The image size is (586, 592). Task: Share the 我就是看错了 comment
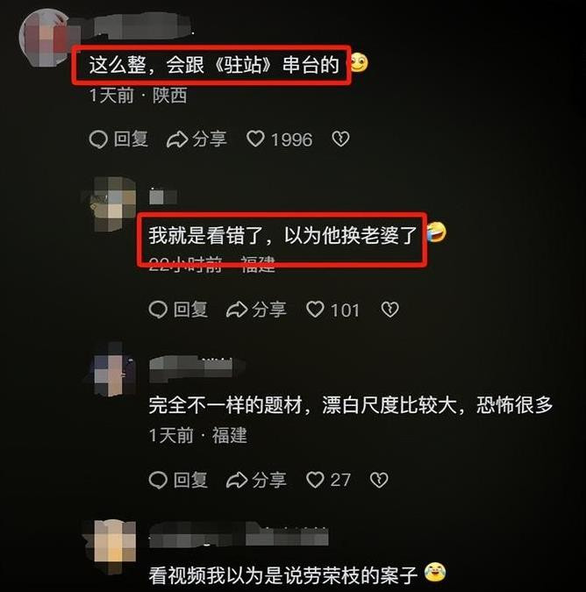pos(256,310)
